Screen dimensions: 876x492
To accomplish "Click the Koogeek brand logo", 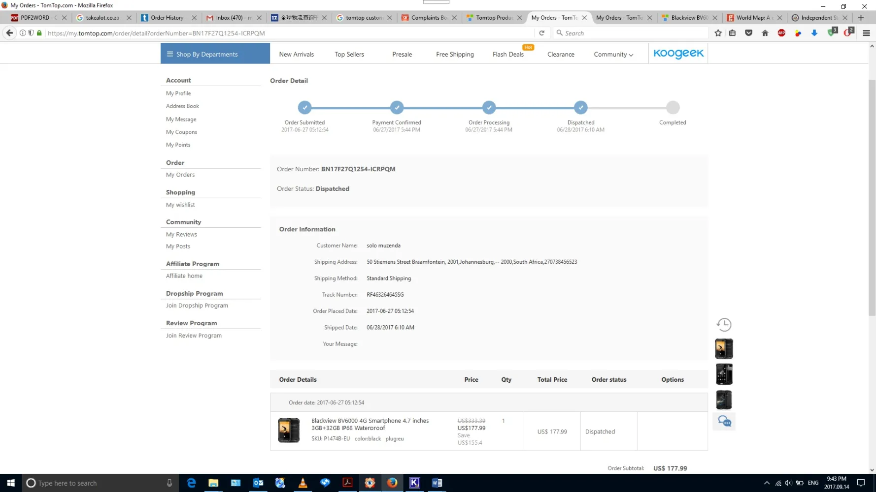I will pos(678,53).
